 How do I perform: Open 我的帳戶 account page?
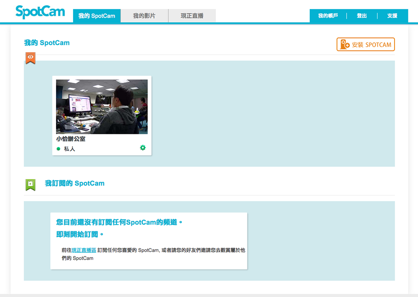[328, 16]
